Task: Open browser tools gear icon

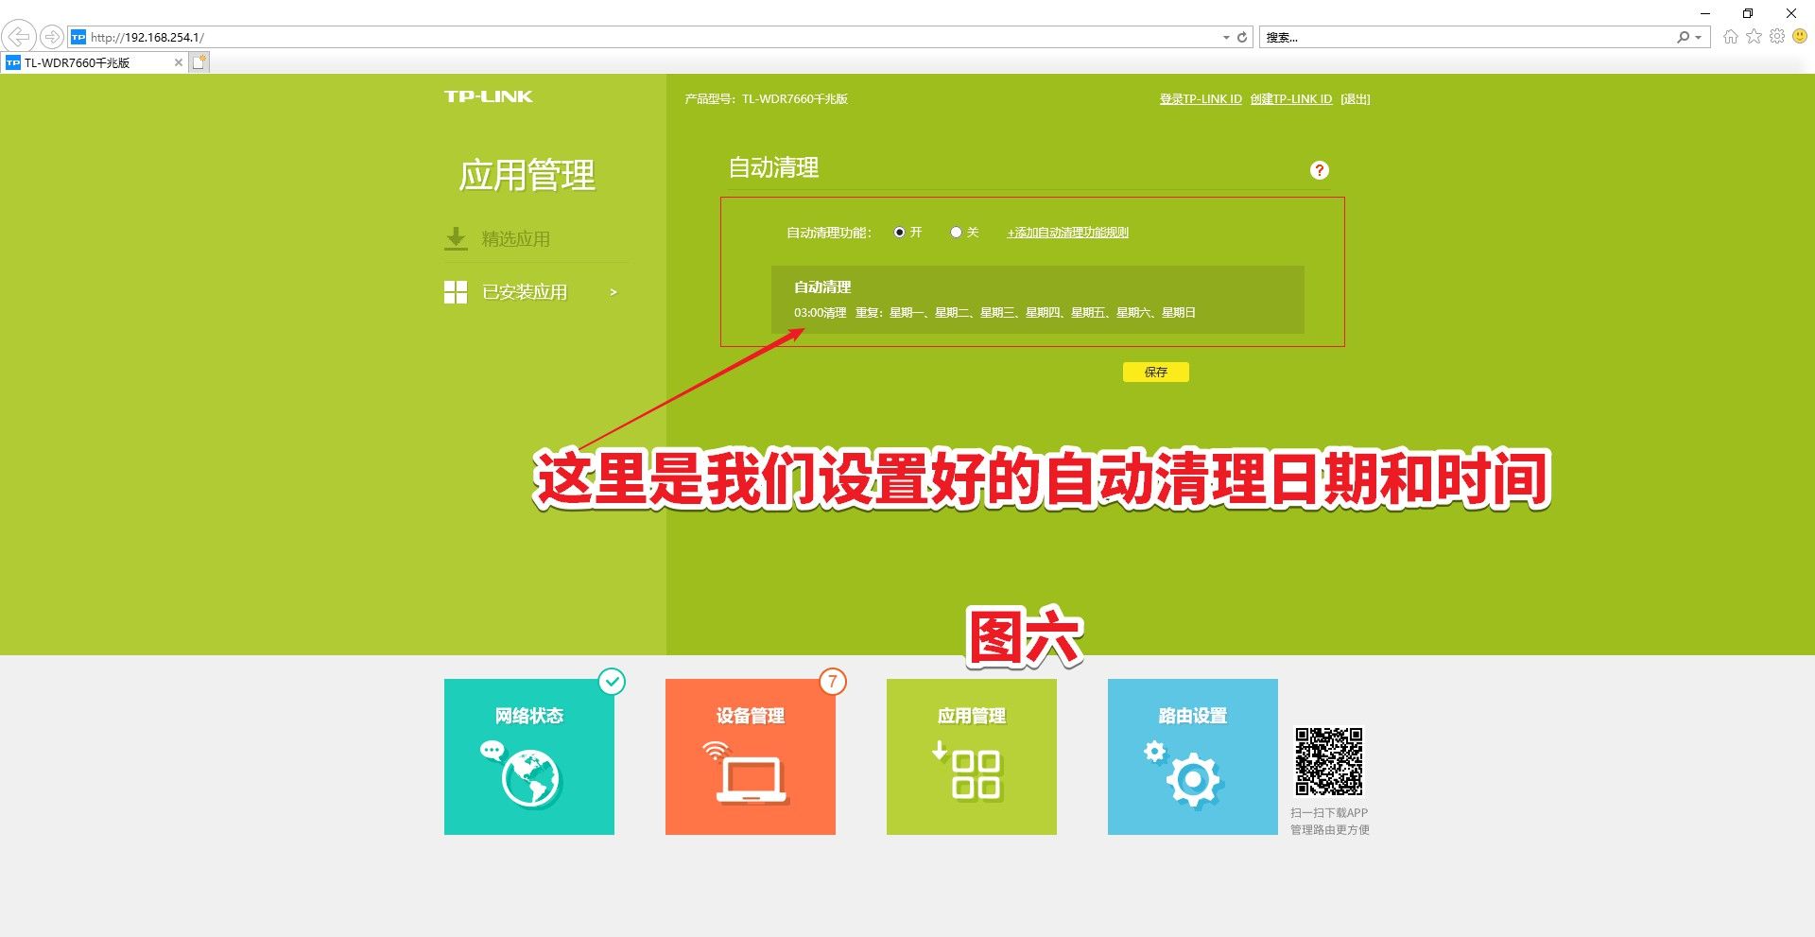Action: pos(1777,37)
